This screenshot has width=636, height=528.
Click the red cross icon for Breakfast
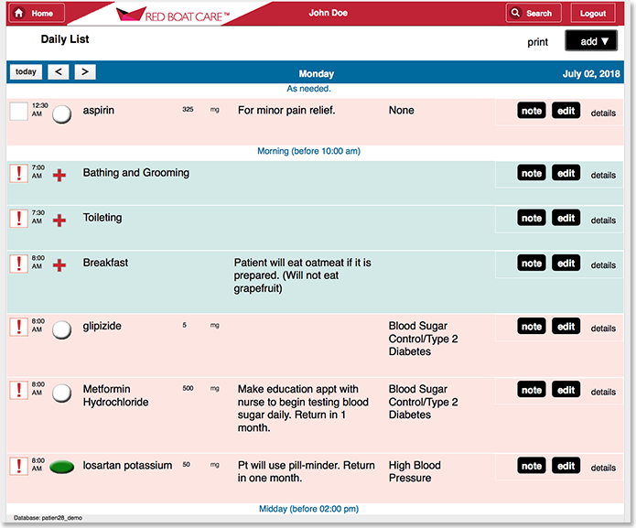click(59, 265)
